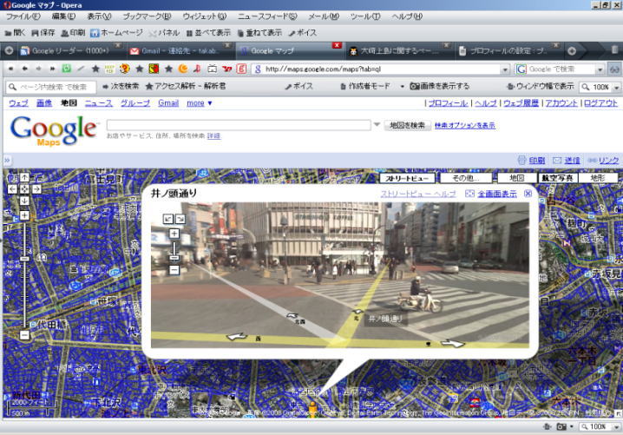Open 検索オプションを表示 link
This screenshot has height=435, width=623.
[x=465, y=126]
